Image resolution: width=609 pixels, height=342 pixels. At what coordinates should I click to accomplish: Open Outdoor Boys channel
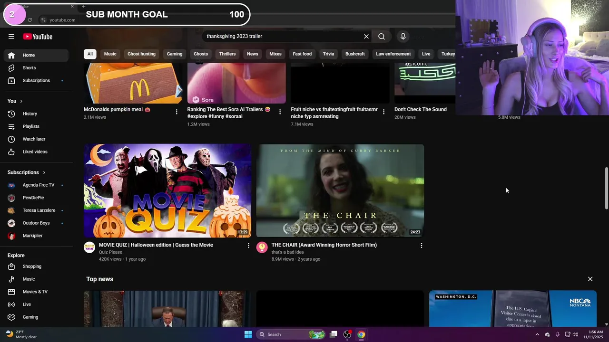tap(36, 223)
